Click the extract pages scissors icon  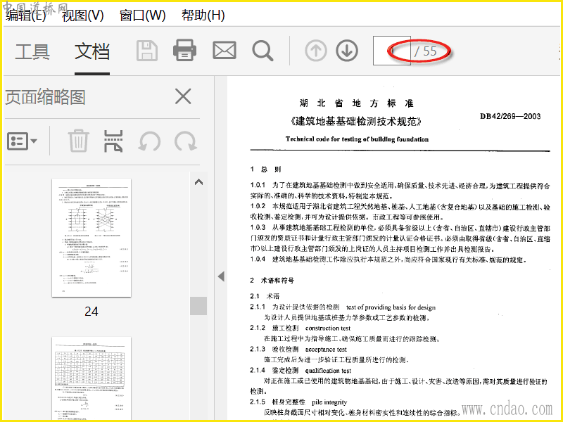[x=113, y=141]
